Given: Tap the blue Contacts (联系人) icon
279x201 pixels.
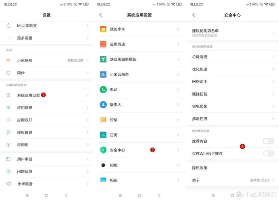Looking at the screenshot, I should pos(103,105).
